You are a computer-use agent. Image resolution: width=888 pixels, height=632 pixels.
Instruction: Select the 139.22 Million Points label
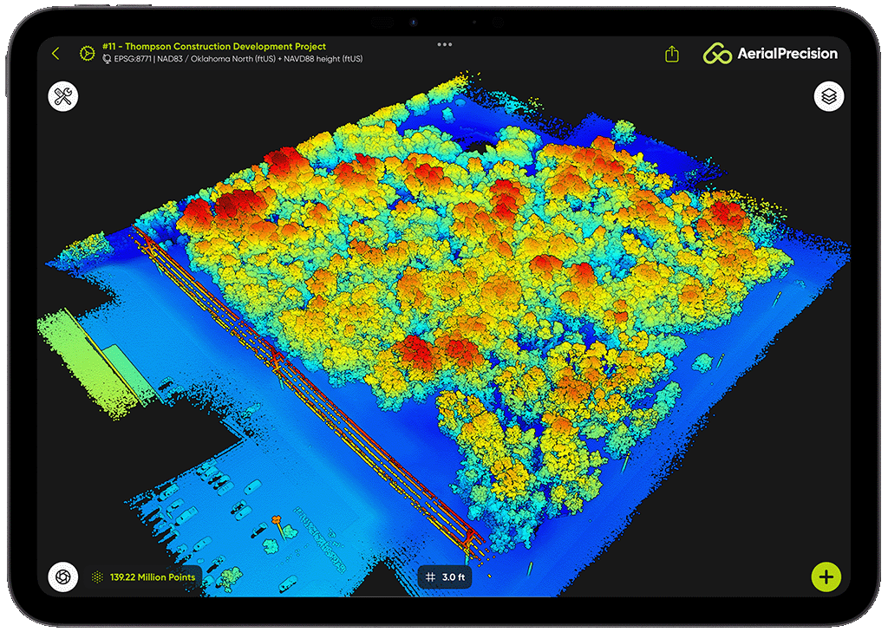click(153, 577)
